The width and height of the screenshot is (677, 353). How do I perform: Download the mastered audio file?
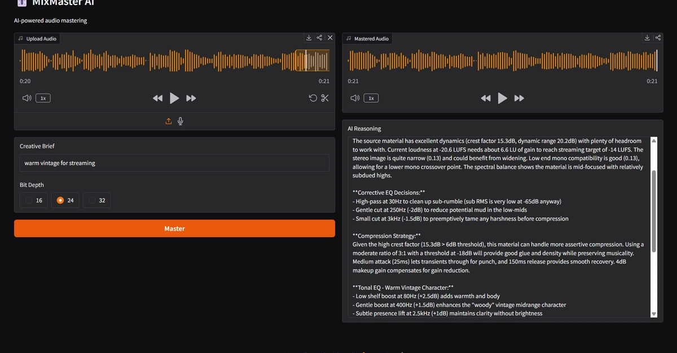(x=647, y=38)
